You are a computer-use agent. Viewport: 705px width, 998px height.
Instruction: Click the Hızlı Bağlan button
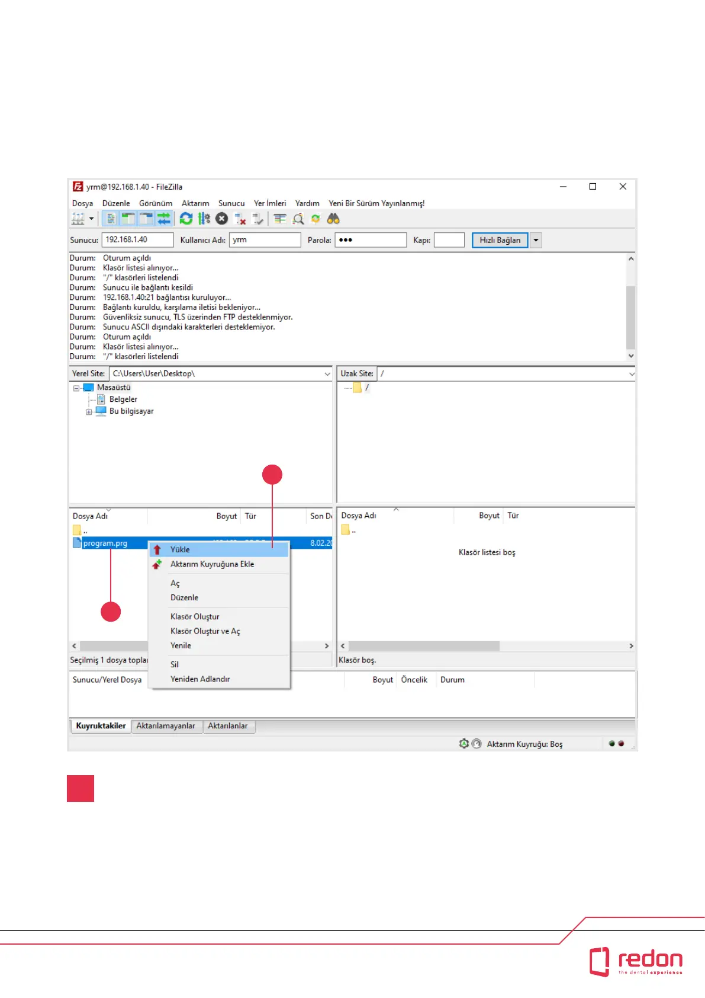(x=500, y=240)
